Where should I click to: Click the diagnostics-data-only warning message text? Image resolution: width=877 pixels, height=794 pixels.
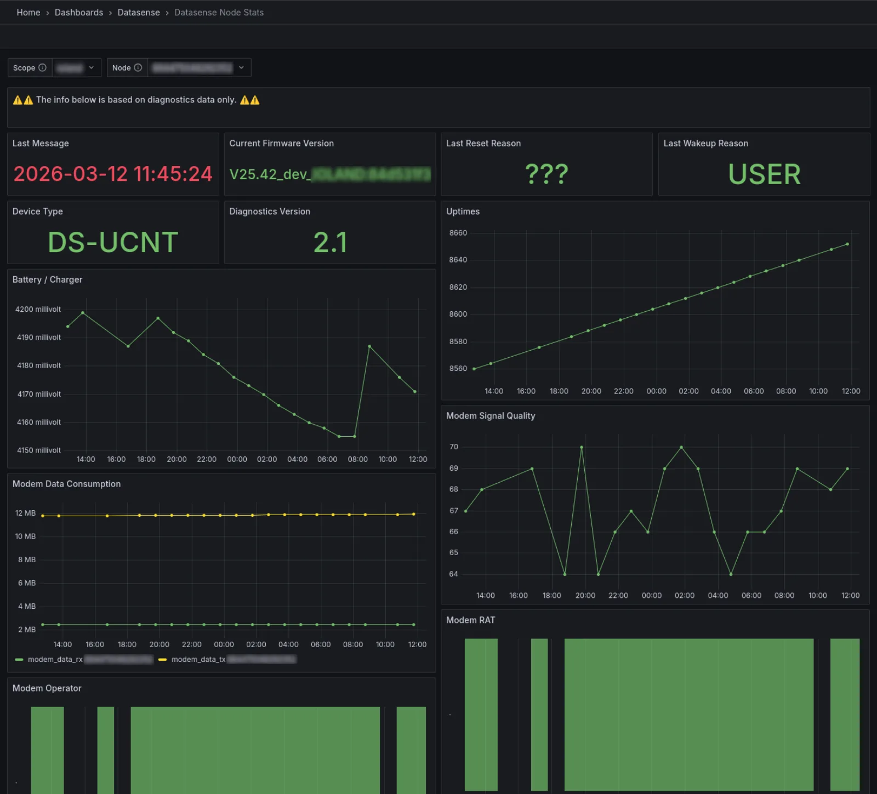tap(136, 100)
